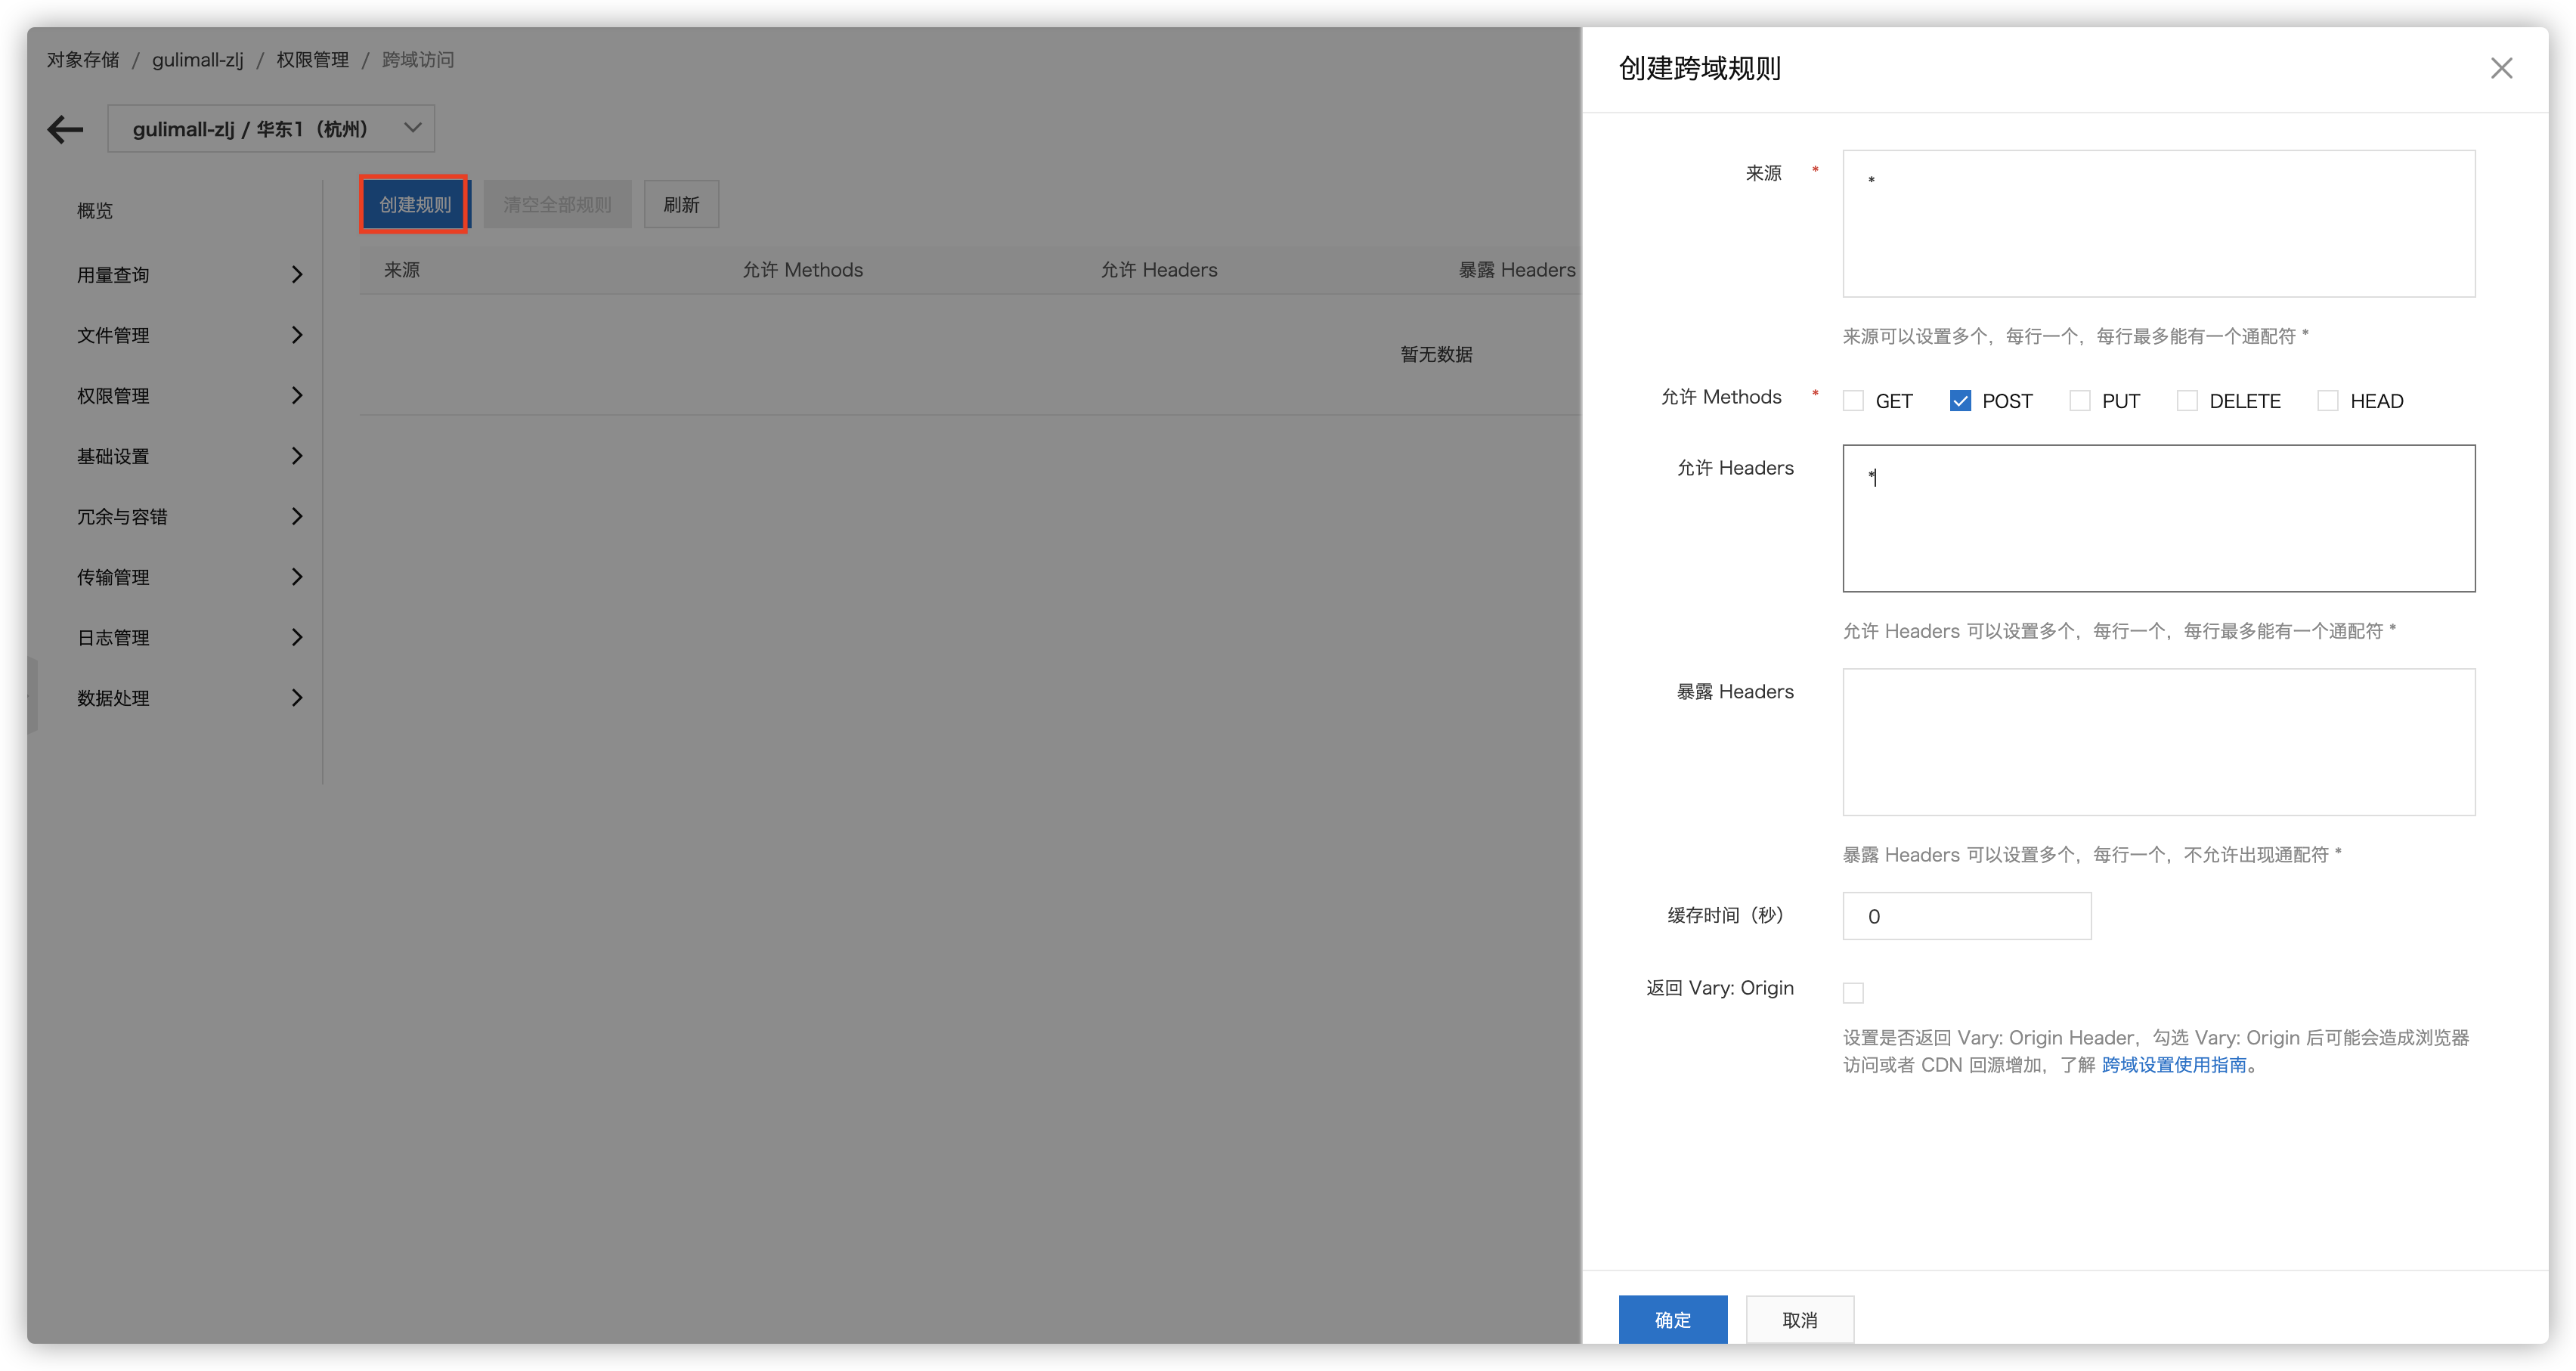Expand the 日志管理 sidebar chevron
2576x1371 pixels.
coord(296,637)
